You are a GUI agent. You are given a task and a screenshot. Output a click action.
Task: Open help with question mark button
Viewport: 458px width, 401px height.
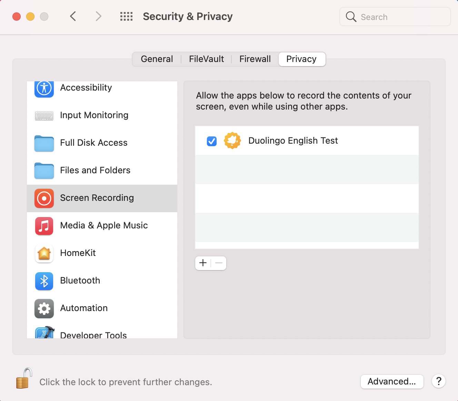439,381
